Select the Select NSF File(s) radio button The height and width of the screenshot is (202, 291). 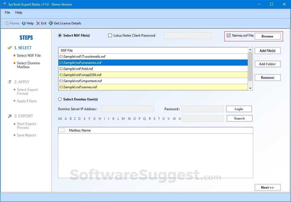point(59,35)
